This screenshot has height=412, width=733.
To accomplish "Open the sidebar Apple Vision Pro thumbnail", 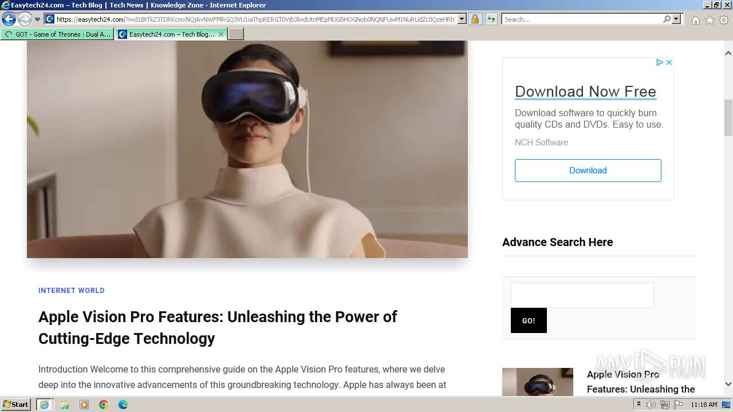I will [538, 382].
